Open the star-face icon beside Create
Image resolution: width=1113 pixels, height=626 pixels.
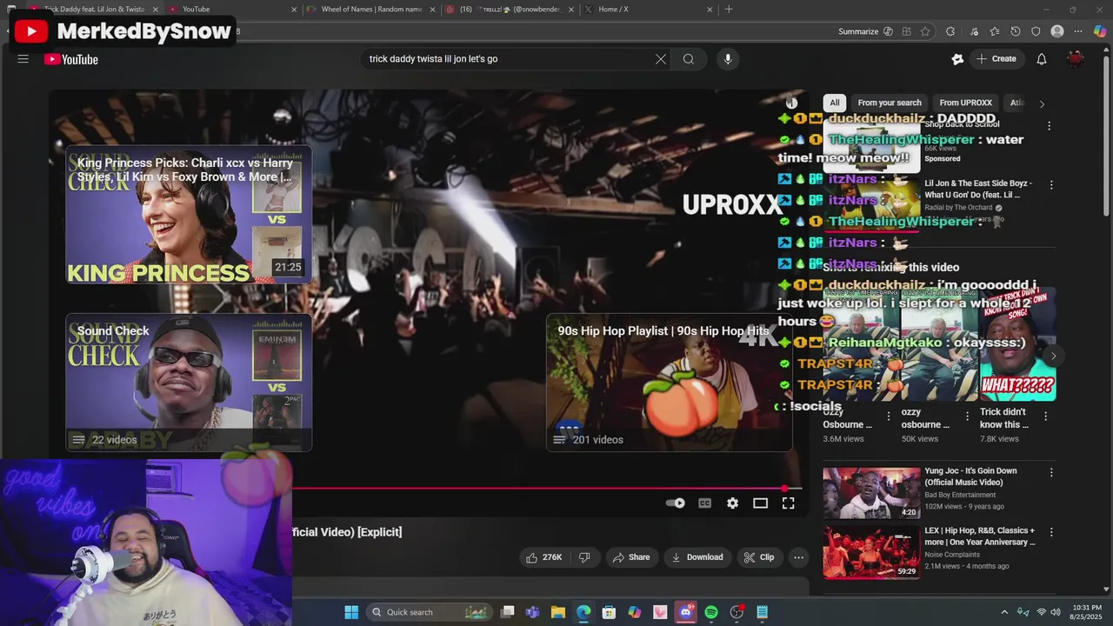(x=957, y=59)
